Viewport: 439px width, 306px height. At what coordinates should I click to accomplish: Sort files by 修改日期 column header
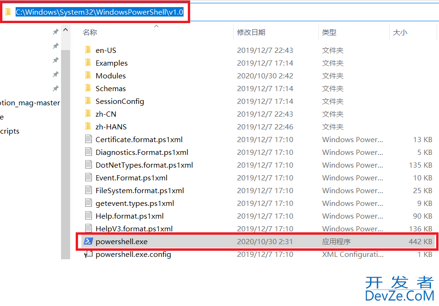coord(251,33)
